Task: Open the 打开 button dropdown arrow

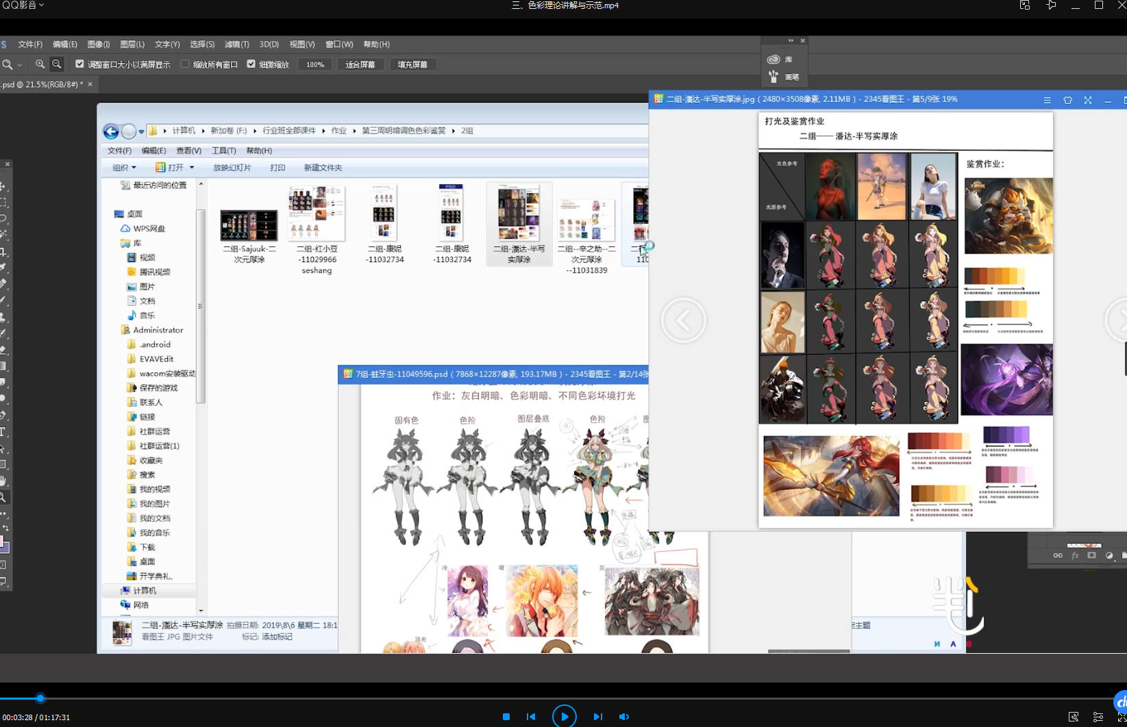Action: coord(192,168)
